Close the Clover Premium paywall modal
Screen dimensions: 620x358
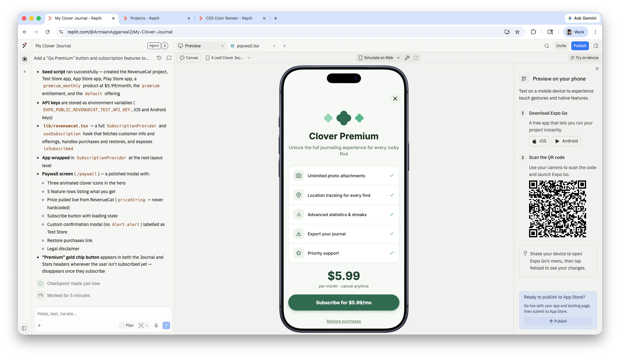(x=395, y=99)
